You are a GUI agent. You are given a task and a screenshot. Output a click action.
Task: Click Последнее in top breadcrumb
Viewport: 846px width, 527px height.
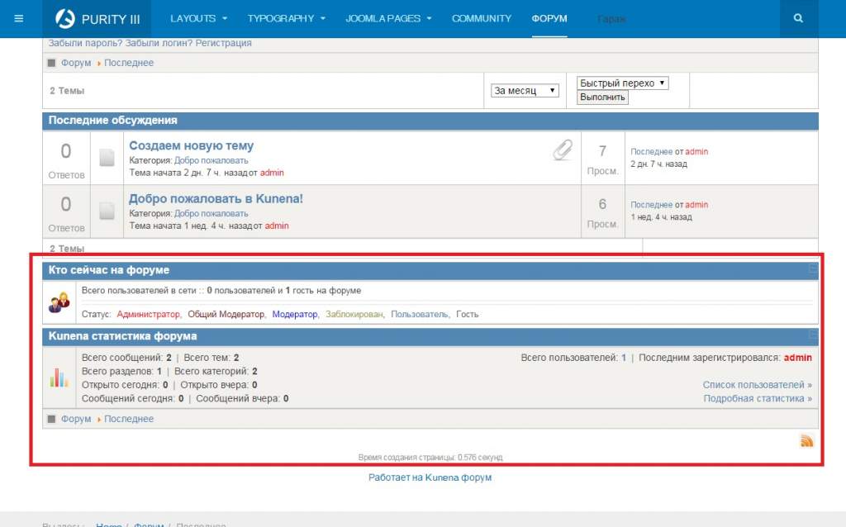click(129, 63)
